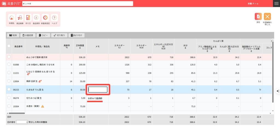Click the 75.00 weight cell for 水道水
The width and height of the screenshot is (280, 139).
[x=80, y=106]
